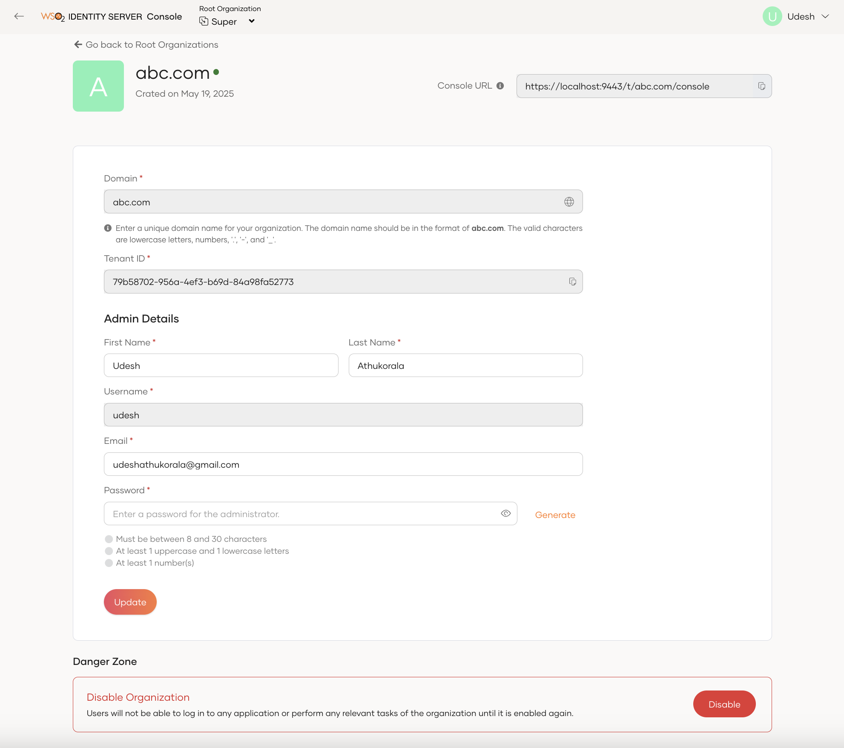Click the WSO2 Identity Server logo

pyautogui.click(x=111, y=17)
